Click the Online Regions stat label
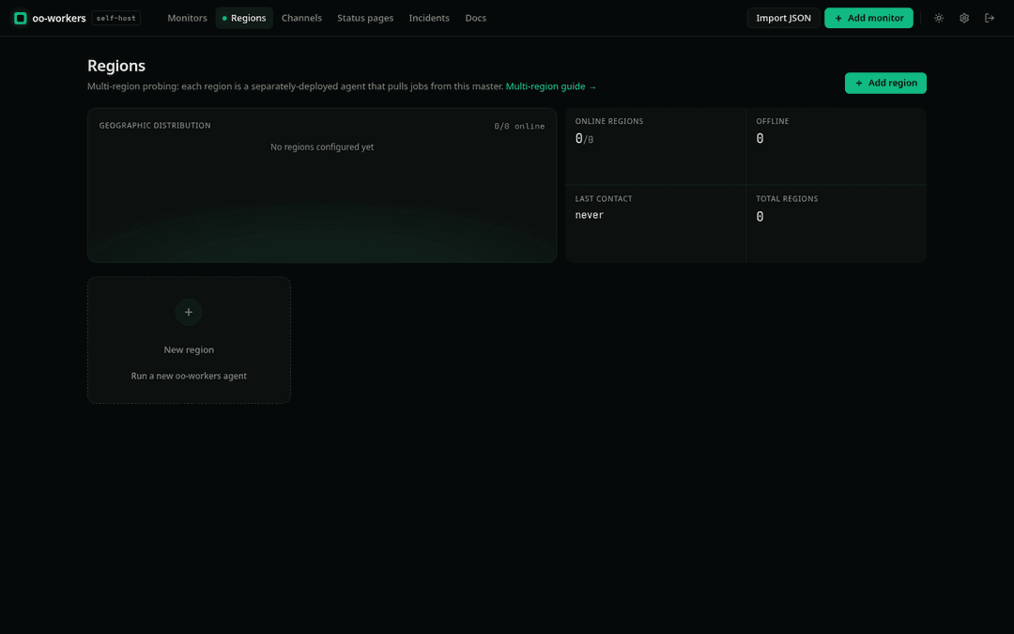 [x=609, y=121]
